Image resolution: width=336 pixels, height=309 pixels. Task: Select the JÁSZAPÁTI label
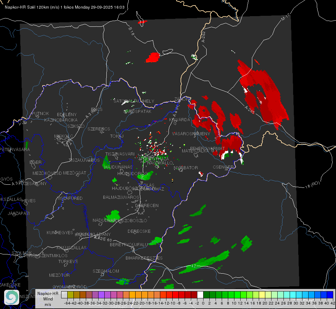[19, 213]
